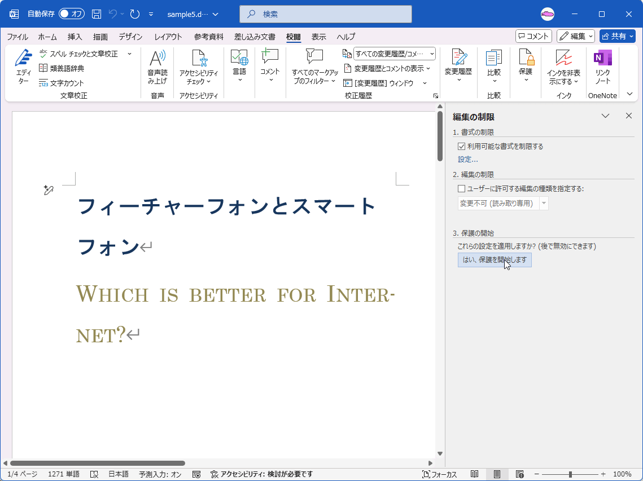Open 設定... under 書式の制限
Screen dimensions: 643x481
(468, 159)
